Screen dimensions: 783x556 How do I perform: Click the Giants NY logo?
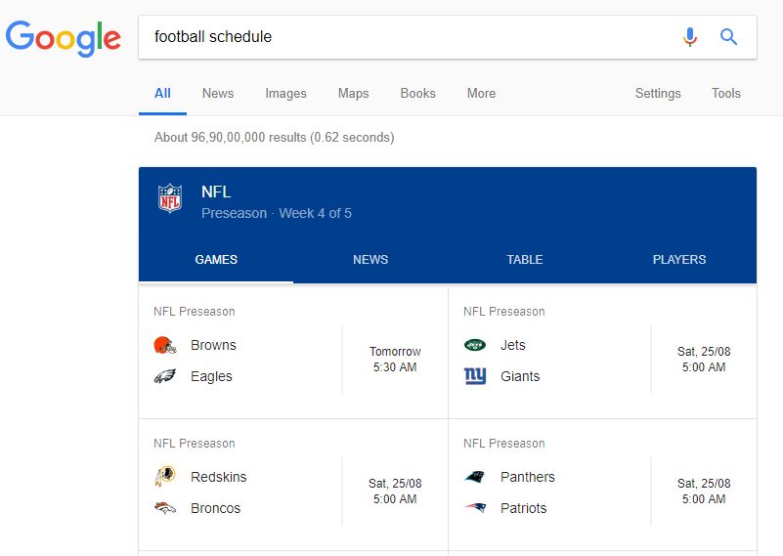coord(475,376)
